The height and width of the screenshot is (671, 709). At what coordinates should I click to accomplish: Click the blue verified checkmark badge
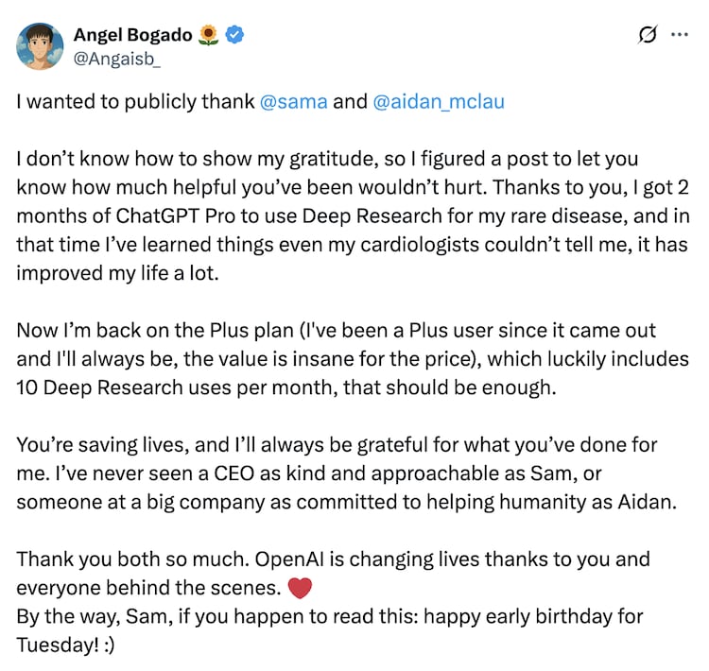coord(235,35)
